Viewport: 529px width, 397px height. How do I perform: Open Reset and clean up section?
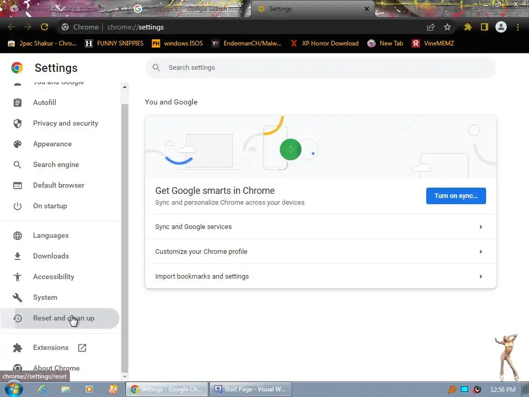point(60,318)
